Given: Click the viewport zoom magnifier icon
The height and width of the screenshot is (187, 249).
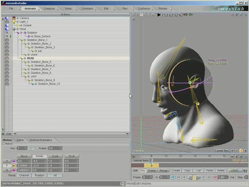Looking at the screenshot, I should click(x=245, y=14).
